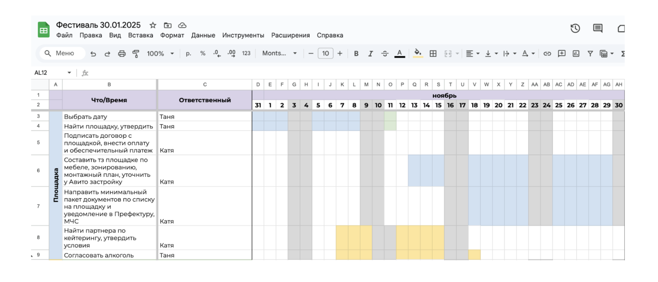Open the Расширения menu
The width and height of the screenshot is (658, 282).
click(x=290, y=35)
